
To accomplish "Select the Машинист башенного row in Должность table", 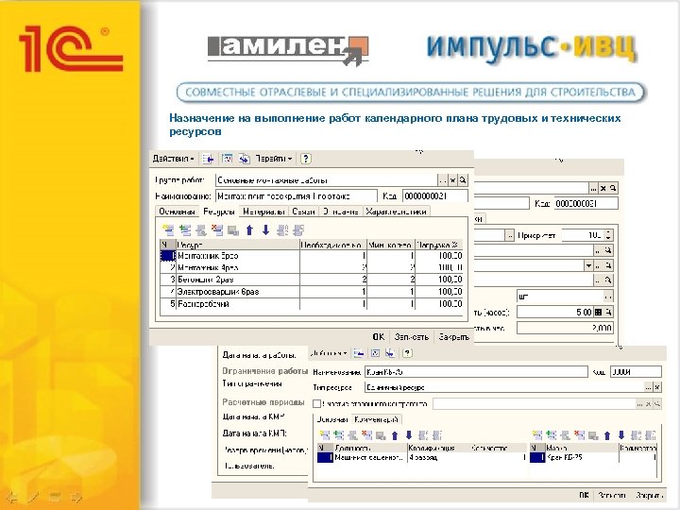I will point(421,457).
